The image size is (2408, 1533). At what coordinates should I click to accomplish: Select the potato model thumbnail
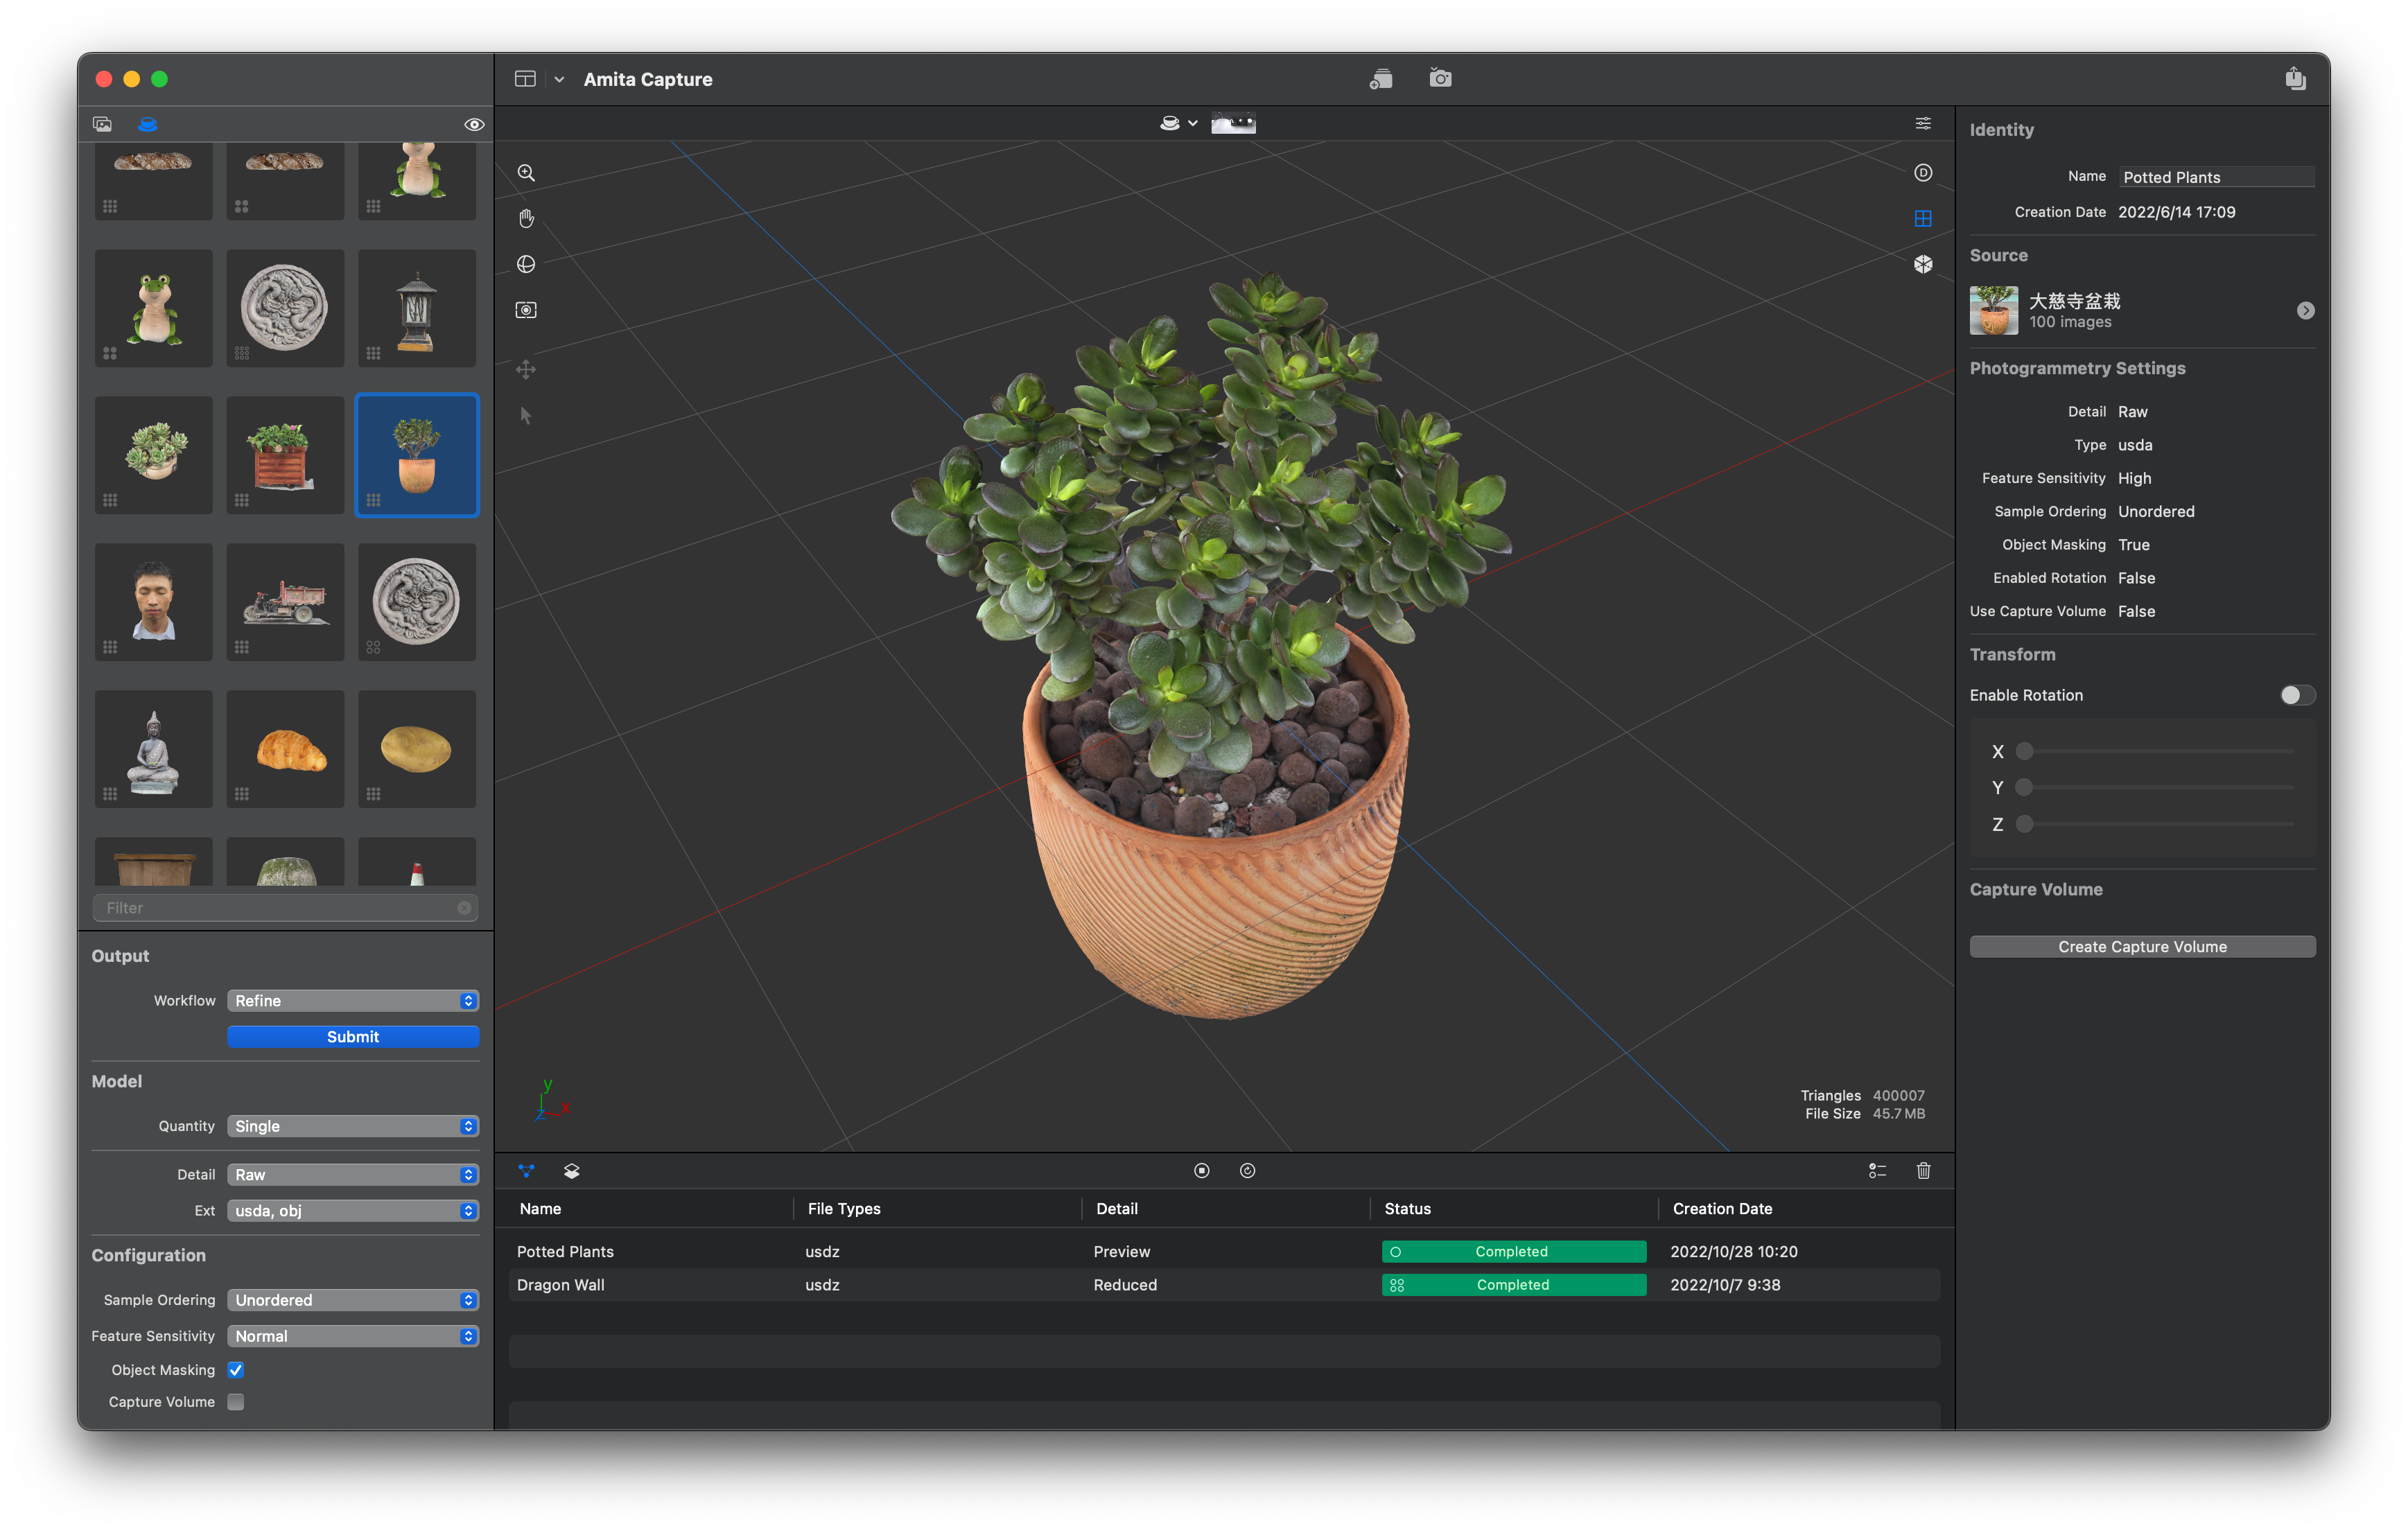point(417,748)
